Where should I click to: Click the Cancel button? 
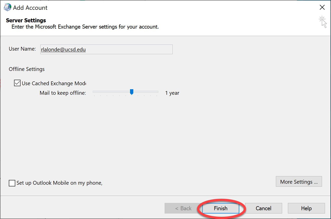pyautogui.click(x=263, y=208)
